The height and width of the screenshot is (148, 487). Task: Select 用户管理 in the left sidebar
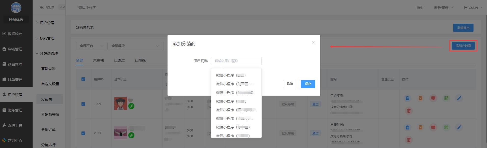16,95
